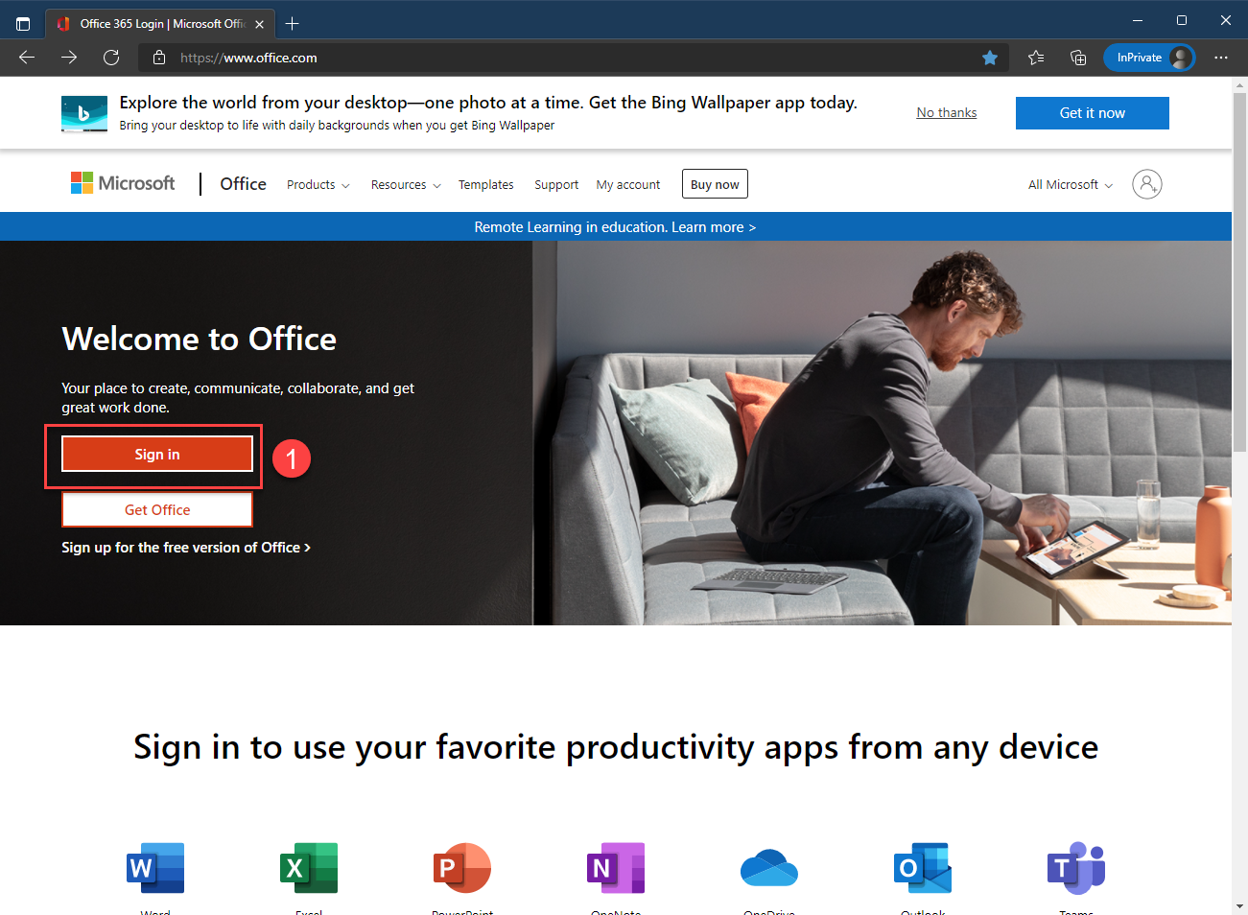Launch the PowerPoint app icon
1248x915 pixels.
(x=462, y=867)
